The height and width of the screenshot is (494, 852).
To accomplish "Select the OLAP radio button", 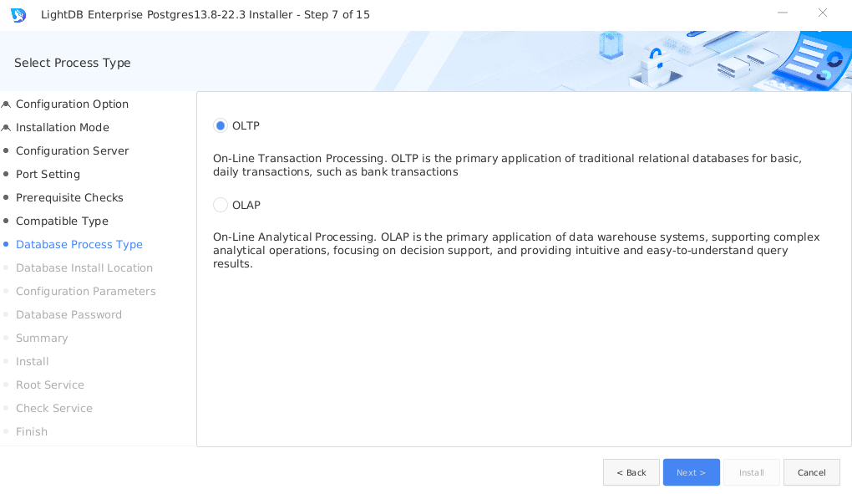I will pyautogui.click(x=221, y=205).
